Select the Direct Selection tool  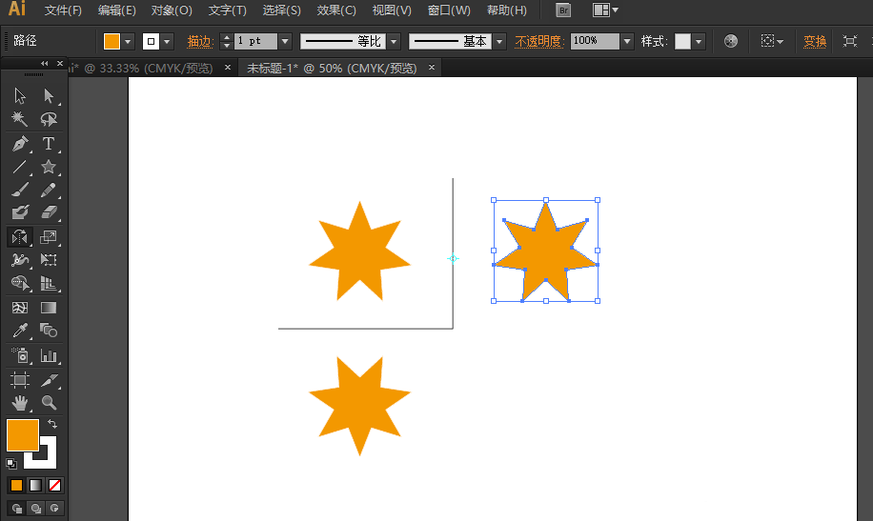(49, 96)
